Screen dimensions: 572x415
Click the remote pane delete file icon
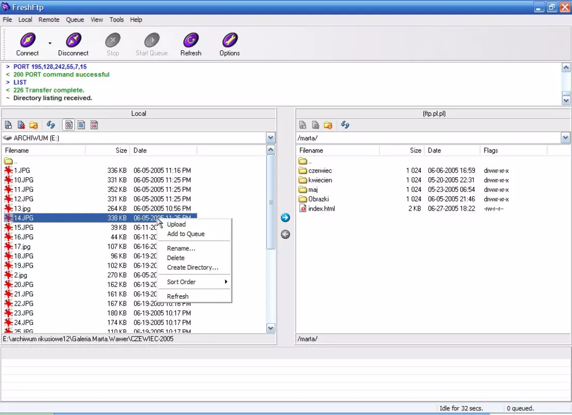click(316, 125)
